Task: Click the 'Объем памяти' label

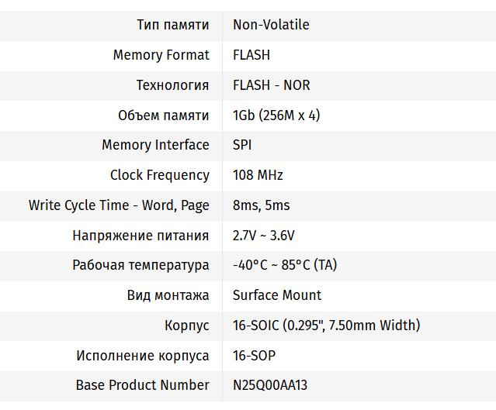Action: (x=163, y=115)
